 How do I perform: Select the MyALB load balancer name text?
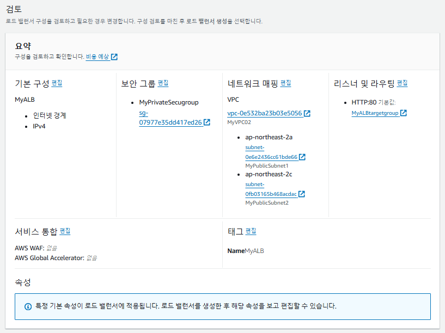click(x=25, y=100)
